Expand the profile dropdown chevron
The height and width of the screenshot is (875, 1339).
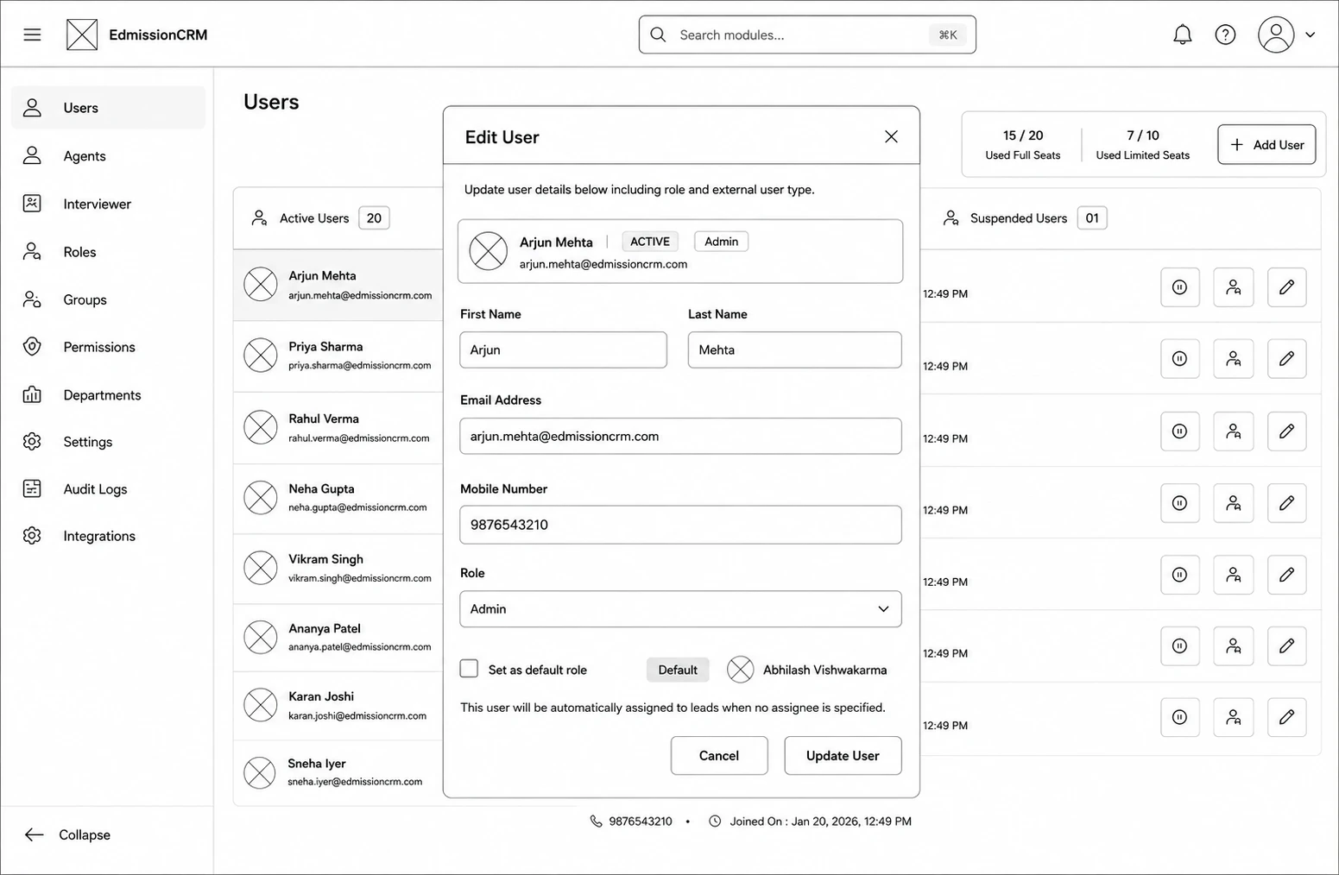[1310, 35]
